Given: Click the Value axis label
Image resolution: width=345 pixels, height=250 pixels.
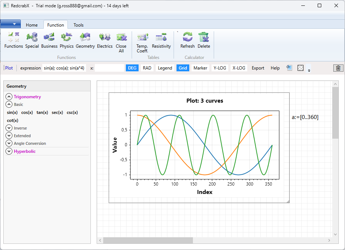Looking at the screenshot, I should [115, 145].
